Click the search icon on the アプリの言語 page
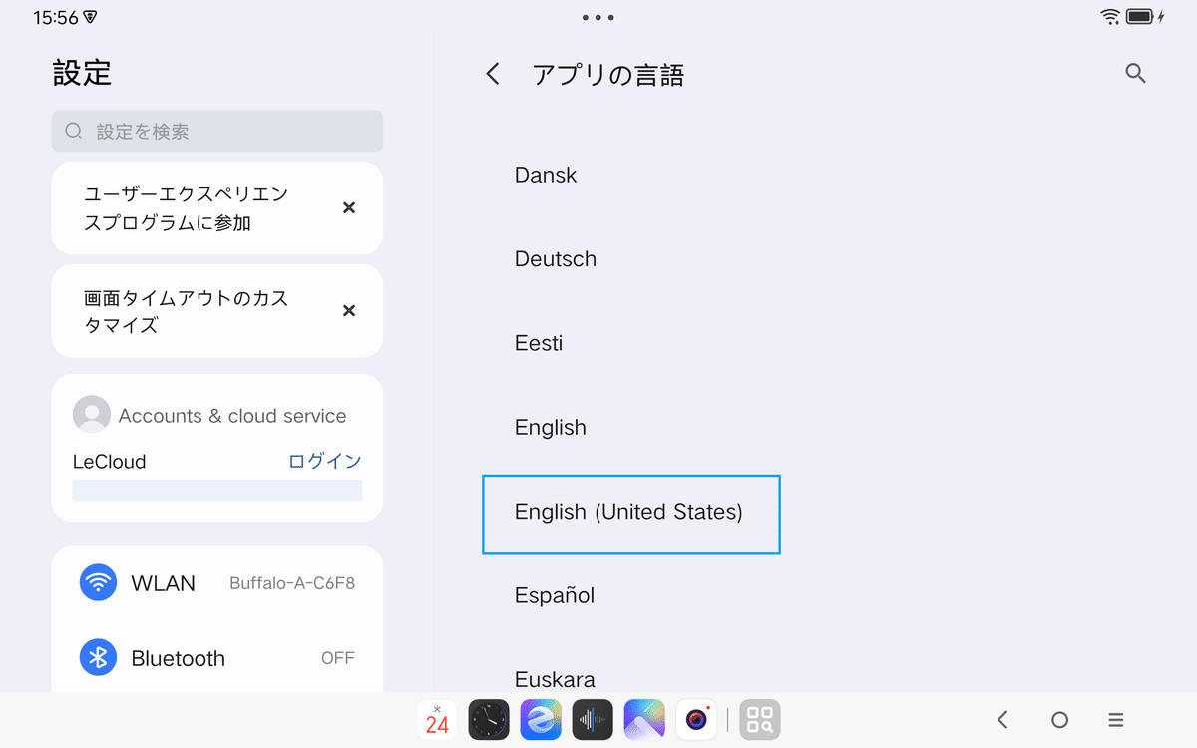Image resolution: width=1197 pixels, height=748 pixels. point(1135,74)
